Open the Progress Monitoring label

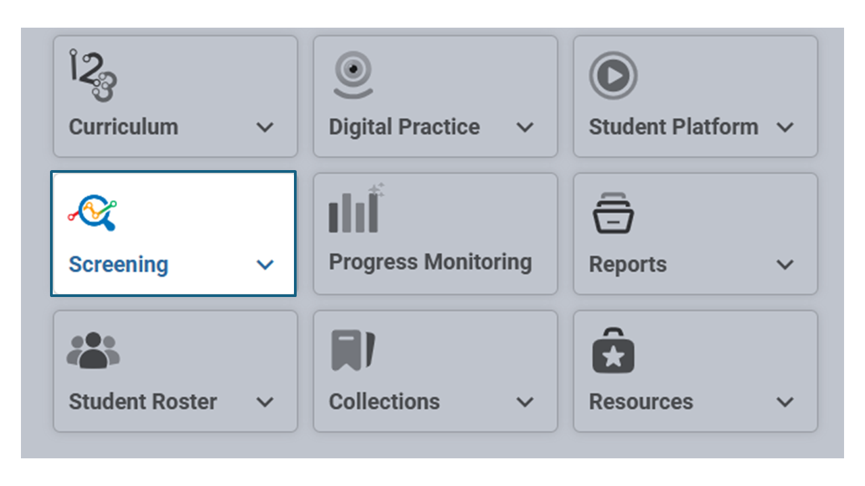[430, 263]
